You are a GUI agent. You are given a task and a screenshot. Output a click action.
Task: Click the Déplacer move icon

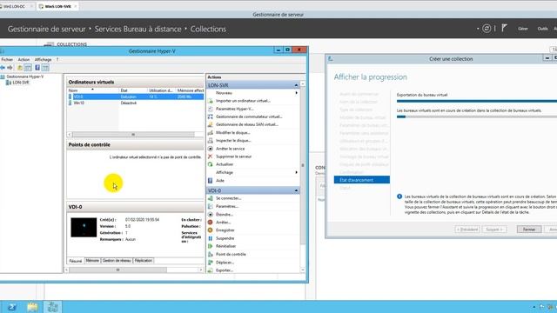(211, 263)
